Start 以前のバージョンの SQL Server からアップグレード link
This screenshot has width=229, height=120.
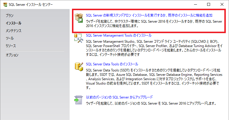(119, 97)
